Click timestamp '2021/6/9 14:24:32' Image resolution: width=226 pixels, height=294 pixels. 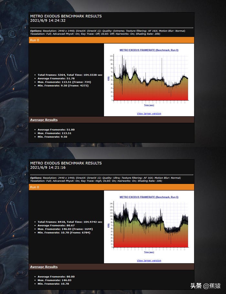[x=48, y=21]
